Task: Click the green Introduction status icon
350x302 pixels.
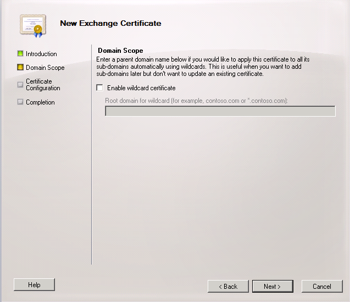Action: click(20, 53)
